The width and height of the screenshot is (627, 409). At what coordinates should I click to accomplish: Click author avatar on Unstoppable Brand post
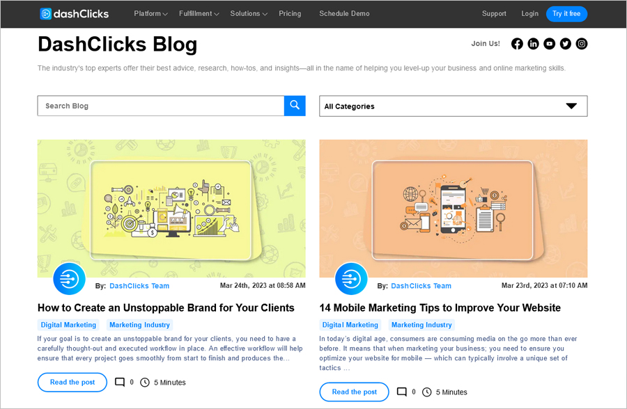click(69, 279)
